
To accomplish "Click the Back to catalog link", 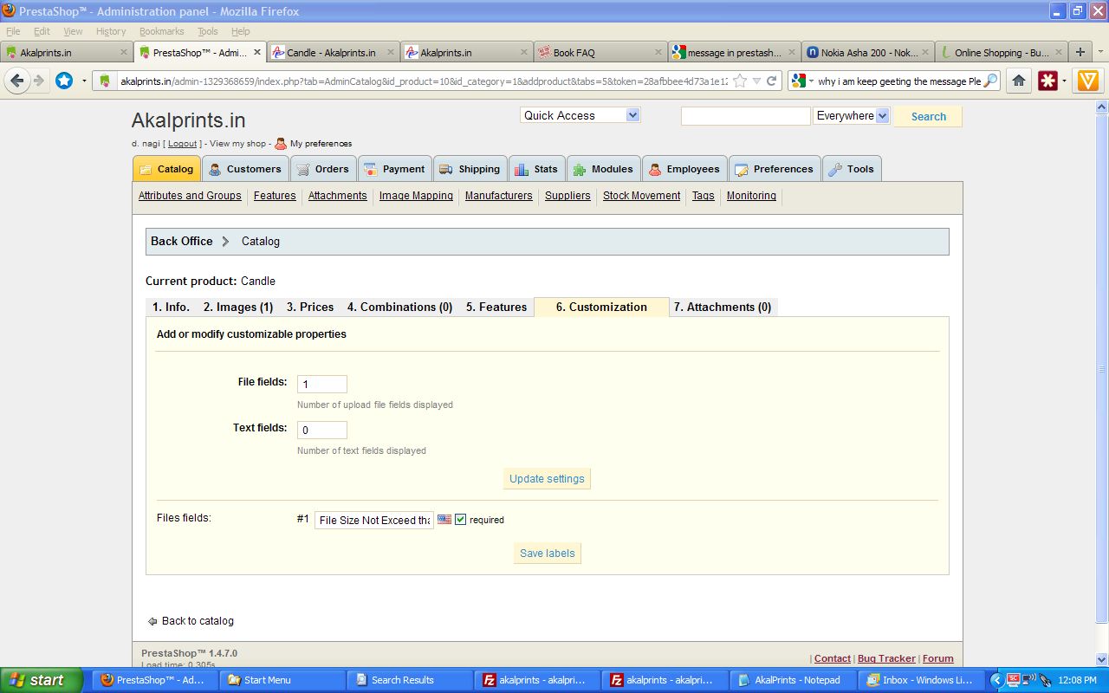I will click(x=198, y=621).
